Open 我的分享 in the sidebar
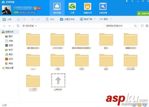This screenshot has width=149, height=107. coord(8,68)
